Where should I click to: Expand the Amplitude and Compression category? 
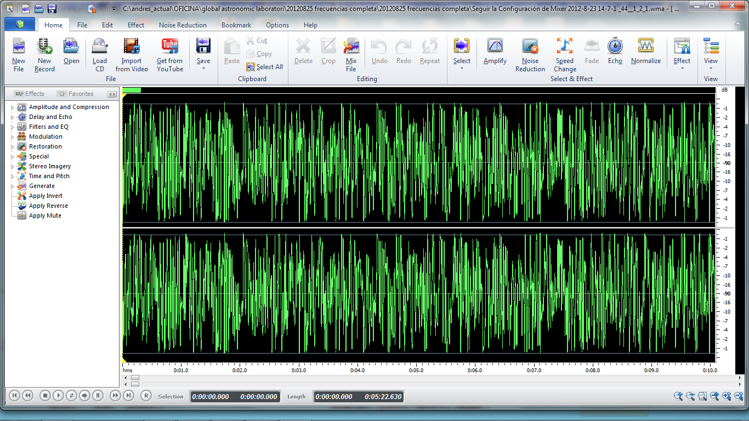(x=13, y=107)
